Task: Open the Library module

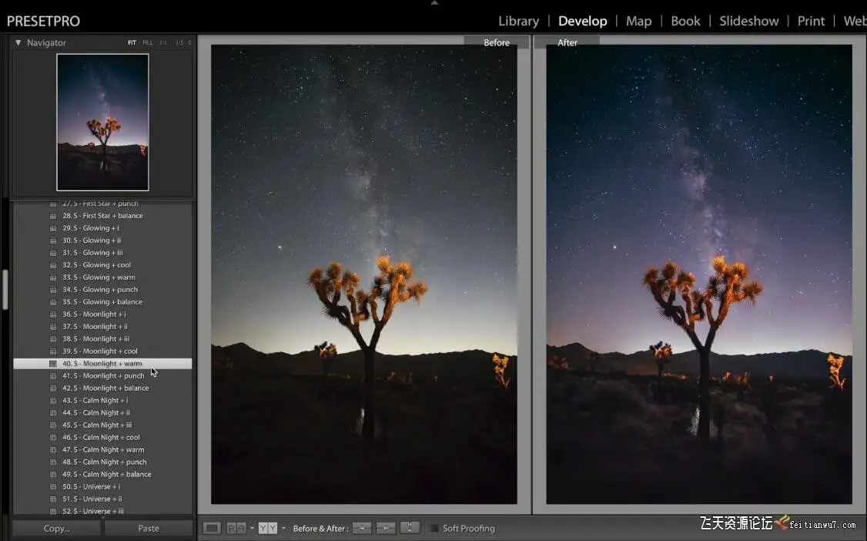Action: pos(518,21)
